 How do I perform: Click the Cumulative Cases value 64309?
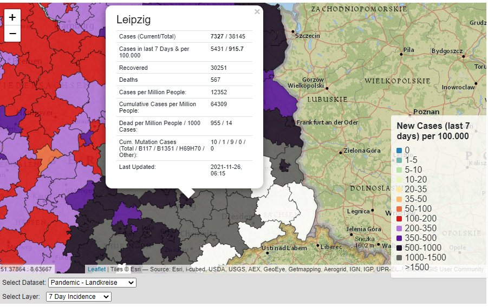[x=218, y=104]
